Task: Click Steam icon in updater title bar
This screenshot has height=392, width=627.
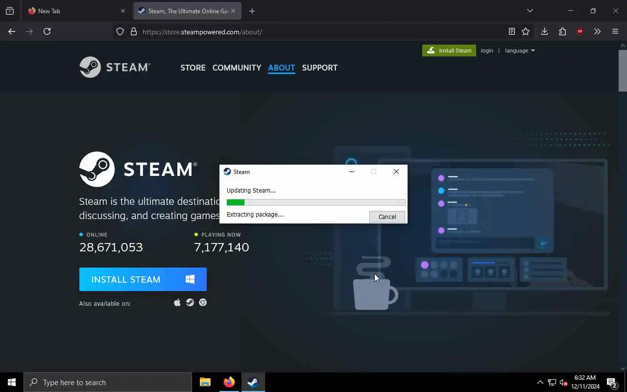Action: click(227, 171)
